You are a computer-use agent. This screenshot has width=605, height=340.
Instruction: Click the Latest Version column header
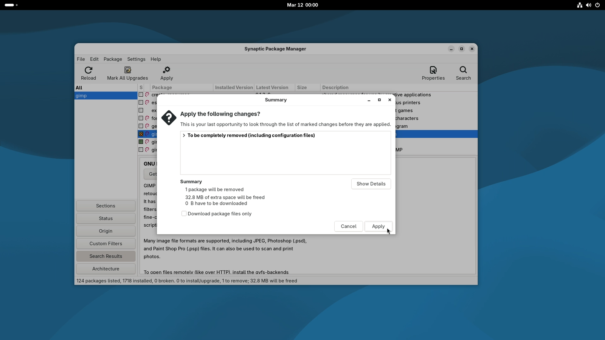(x=272, y=87)
